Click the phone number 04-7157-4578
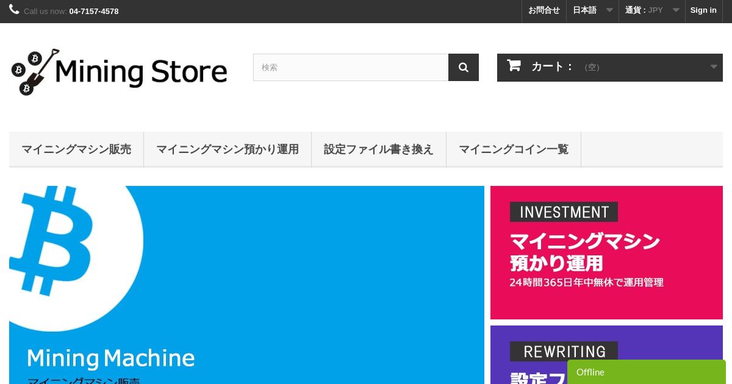Viewport: 732px width, 384px height. tap(94, 12)
